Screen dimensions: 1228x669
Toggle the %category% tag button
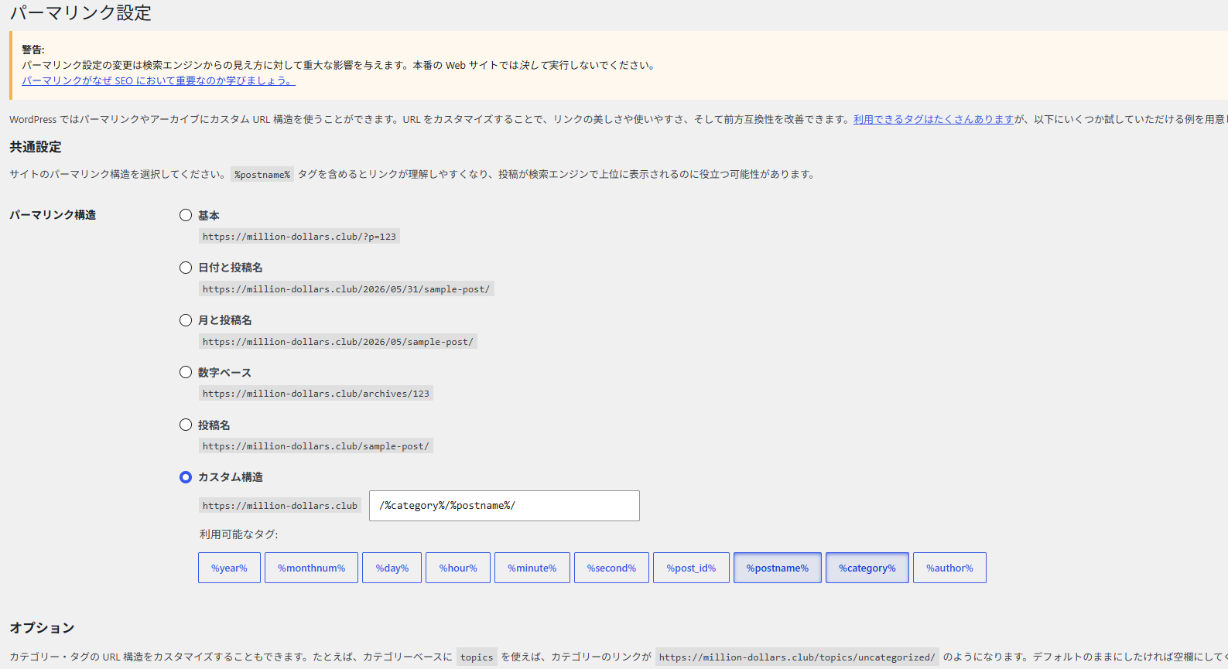(x=867, y=568)
